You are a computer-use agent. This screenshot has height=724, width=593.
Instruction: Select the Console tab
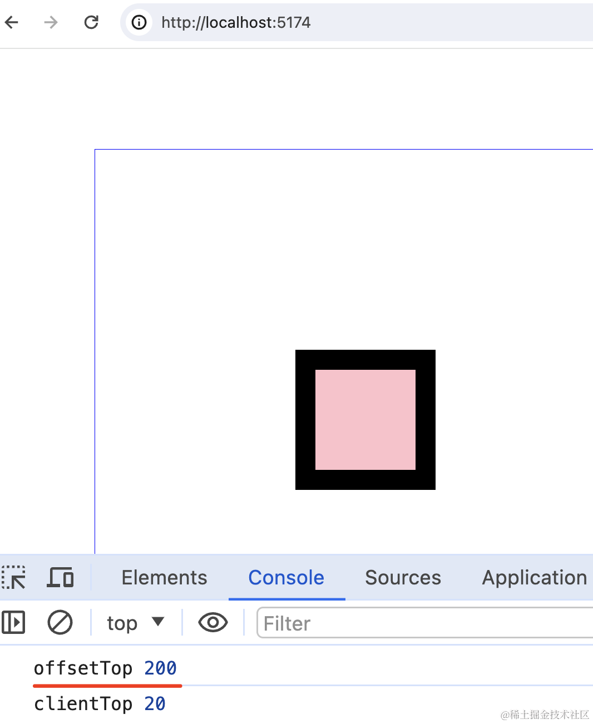tap(286, 578)
